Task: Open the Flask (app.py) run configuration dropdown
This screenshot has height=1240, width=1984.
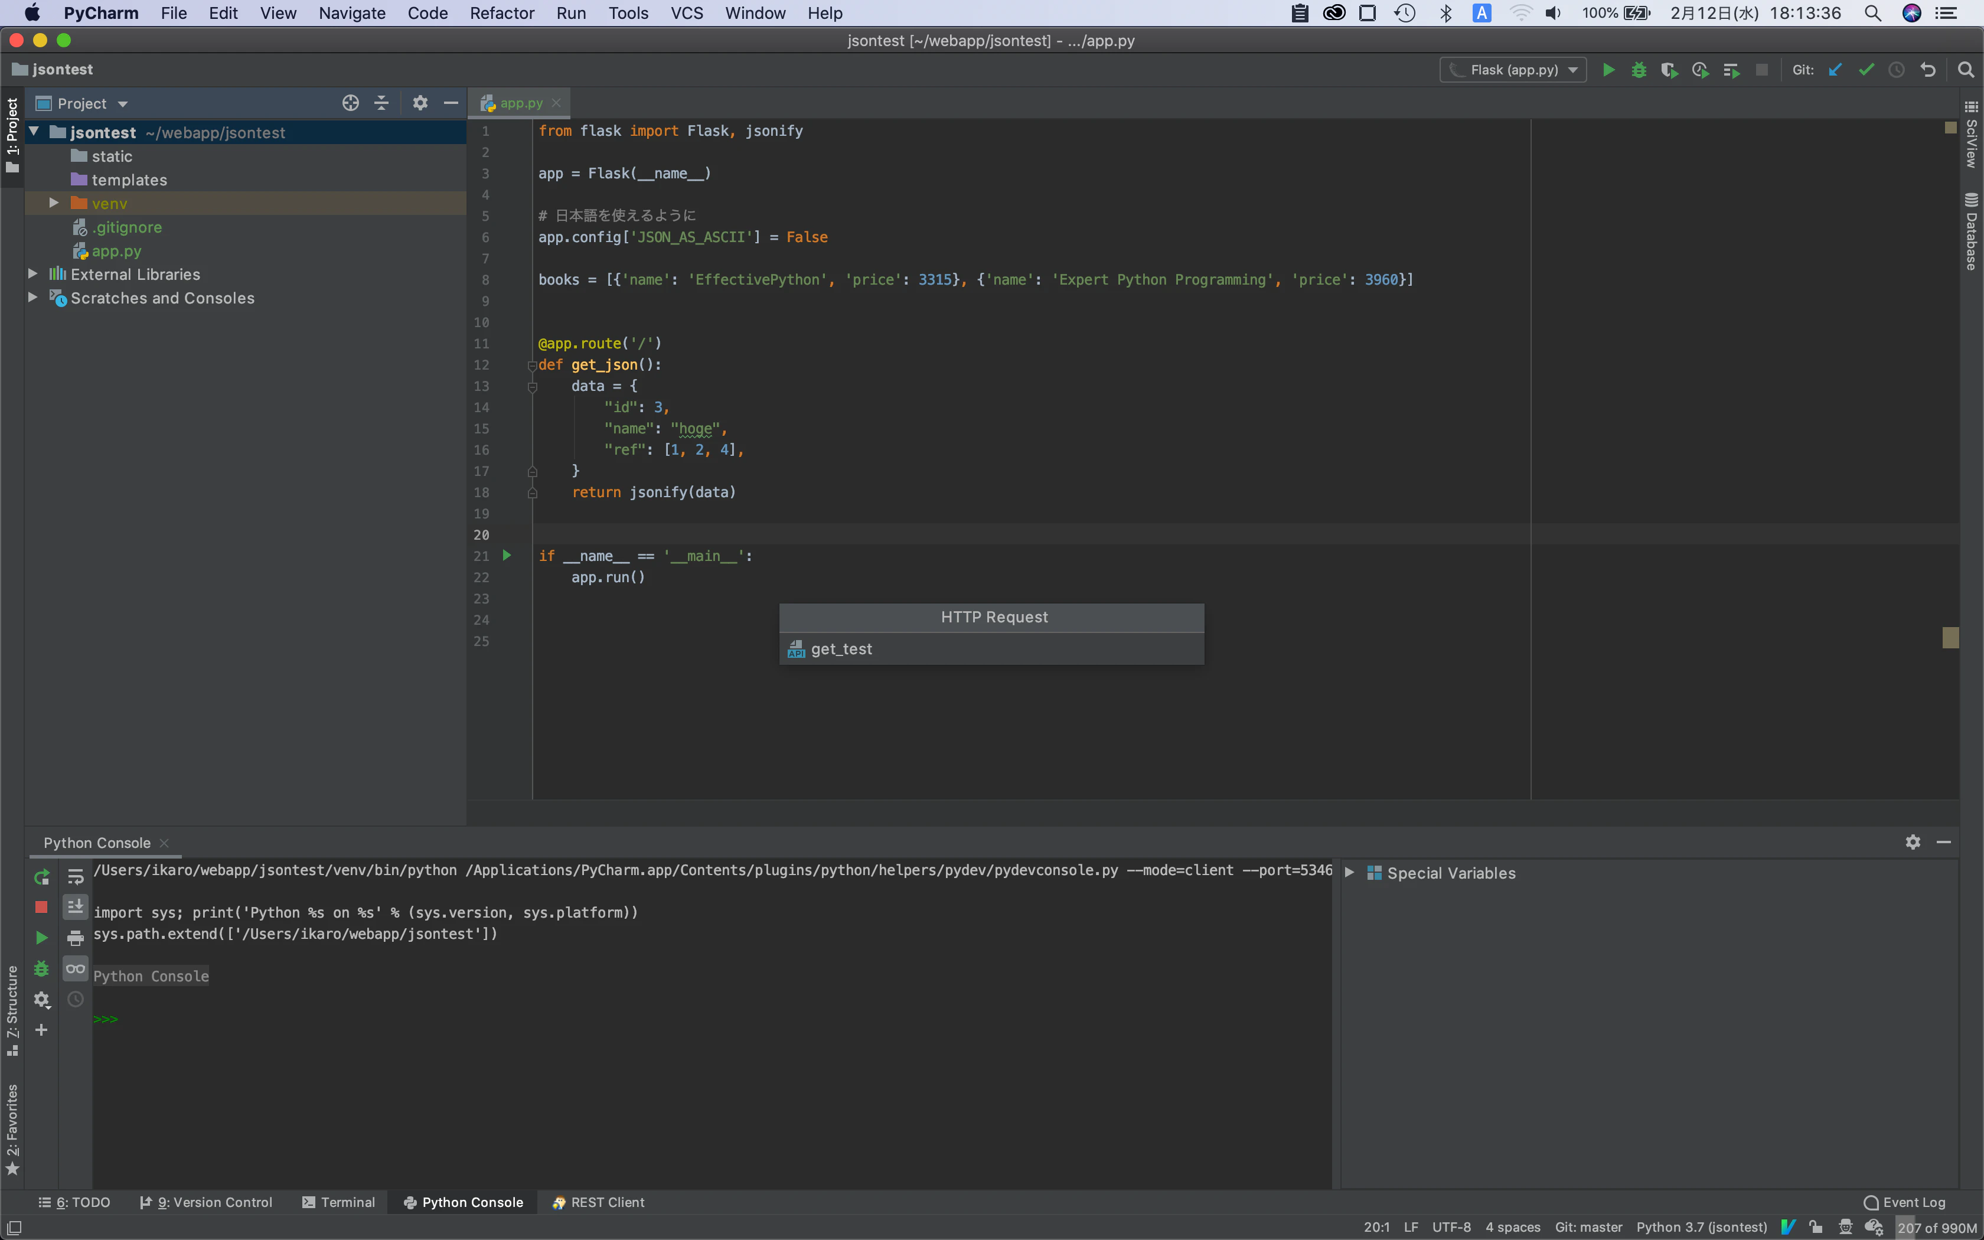Action: [x=1513, y=70]
